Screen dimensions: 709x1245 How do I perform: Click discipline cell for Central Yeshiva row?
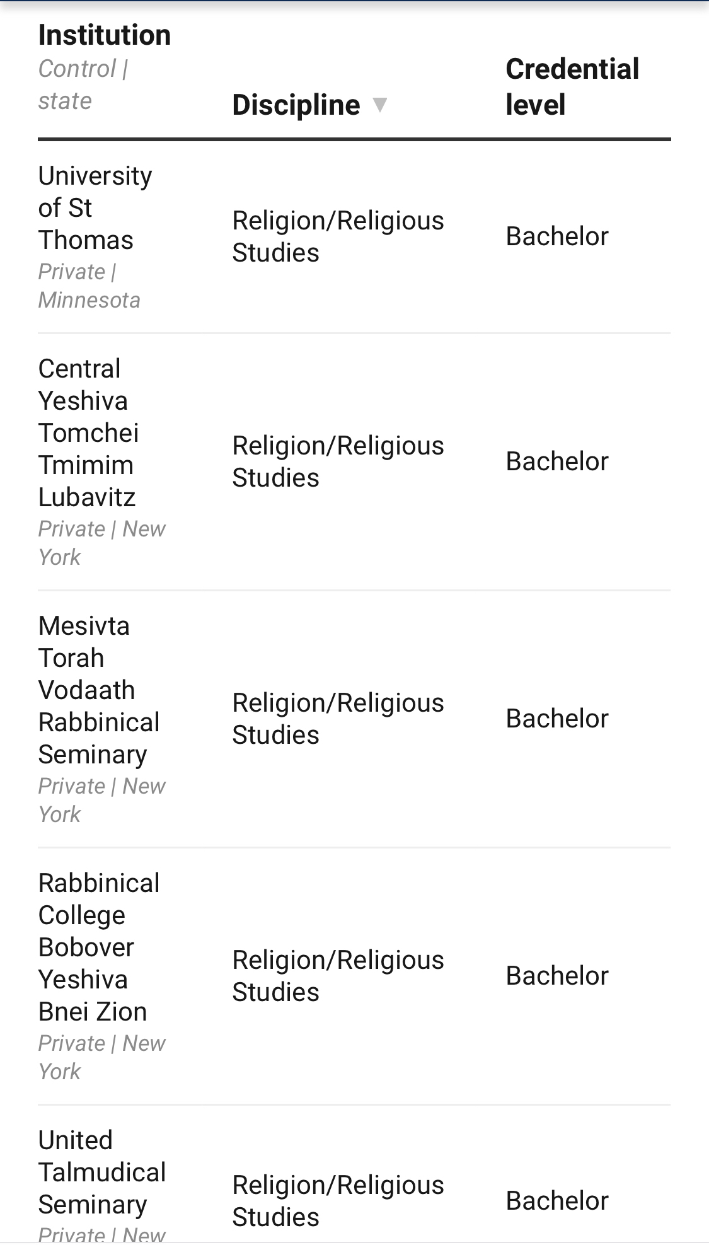(x=338, y=461)
